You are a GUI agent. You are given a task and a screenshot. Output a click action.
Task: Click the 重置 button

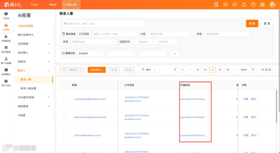[x=267, y=23]
